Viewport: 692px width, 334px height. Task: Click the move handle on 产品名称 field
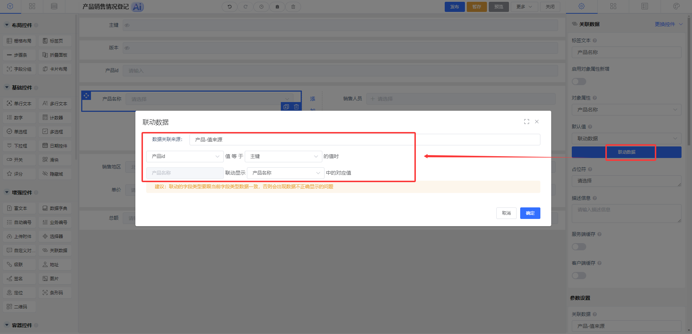tap(86, 96)
